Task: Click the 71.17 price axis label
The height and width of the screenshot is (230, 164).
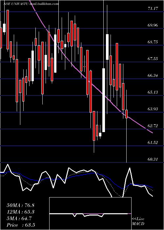Action: pos(153,9)
